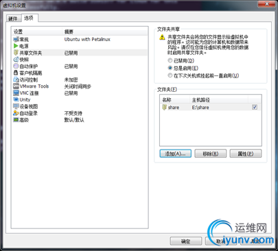Click the 名称 column header

click(175, 99)
